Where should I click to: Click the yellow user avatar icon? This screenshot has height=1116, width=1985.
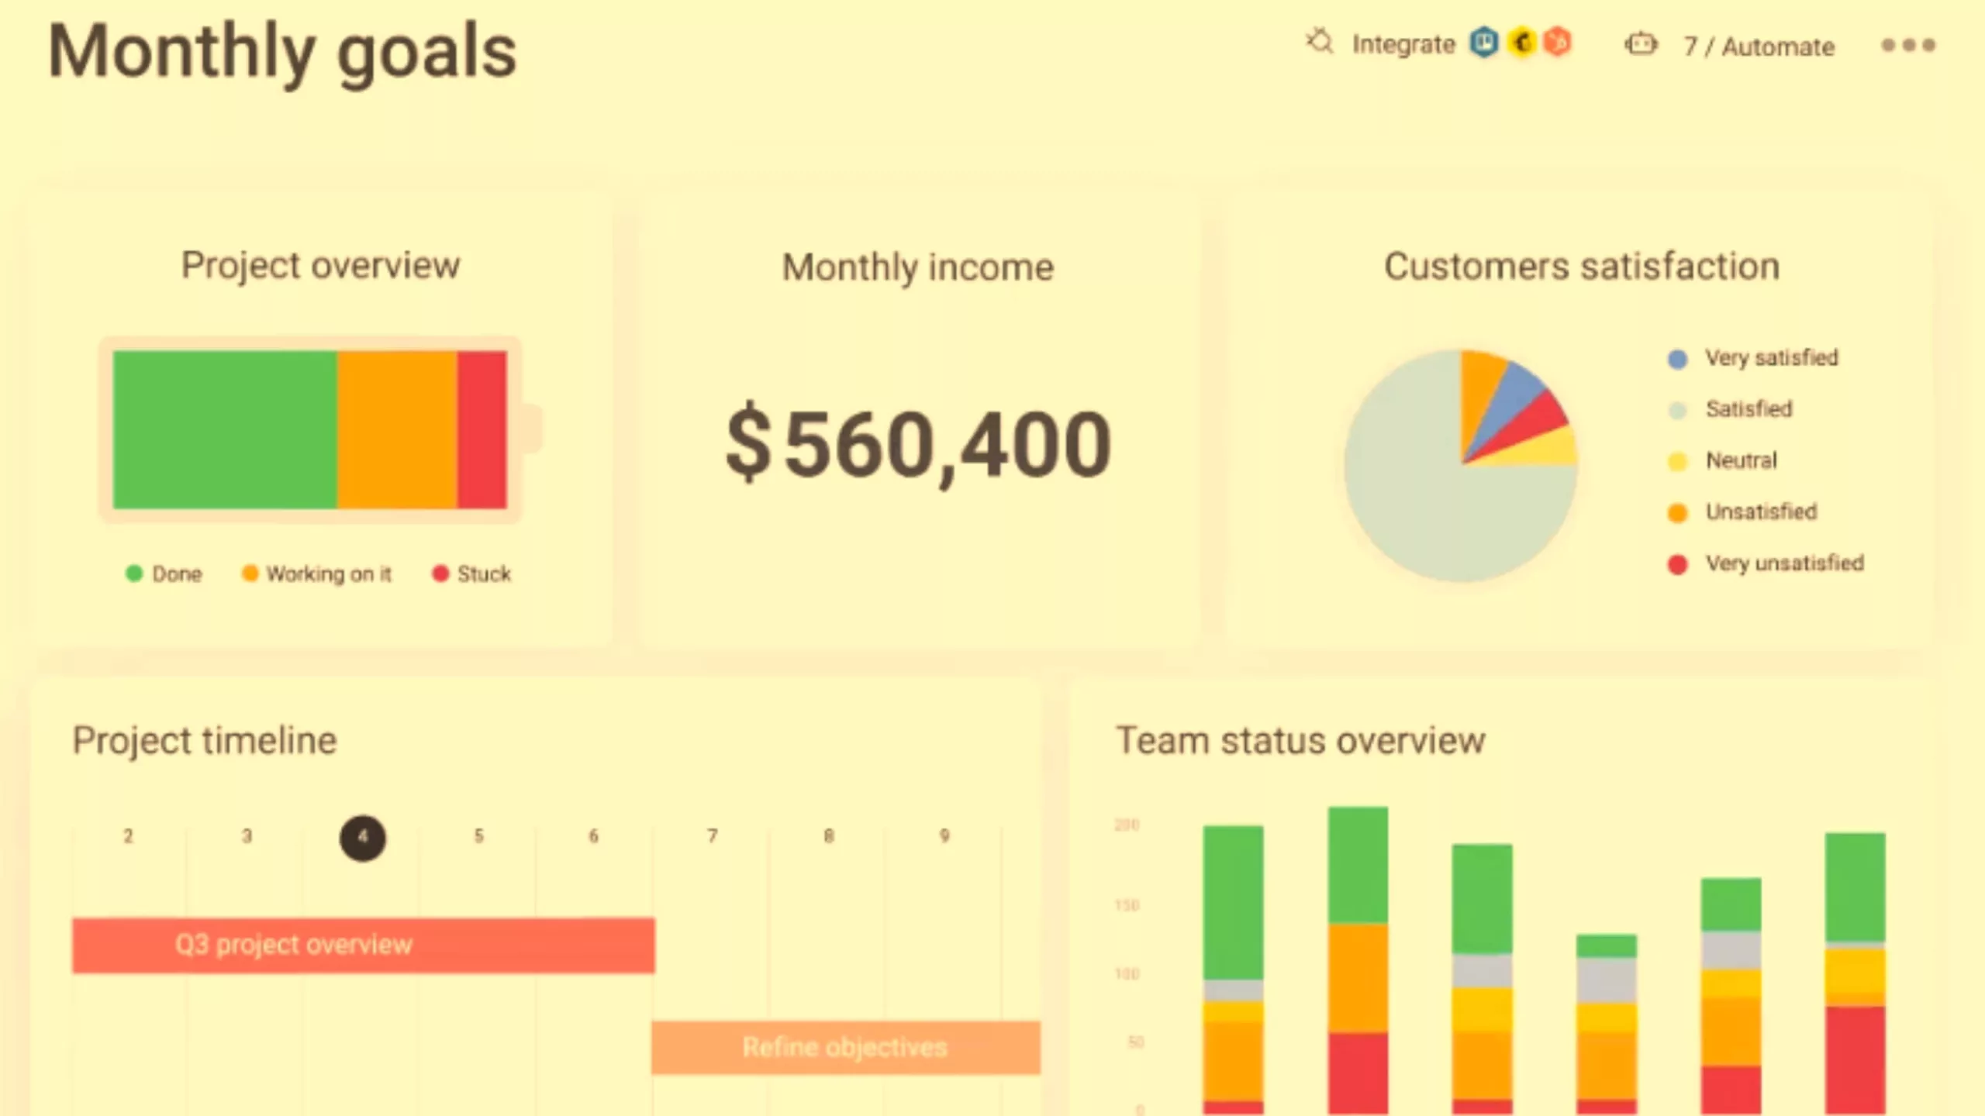[1521, 43]
